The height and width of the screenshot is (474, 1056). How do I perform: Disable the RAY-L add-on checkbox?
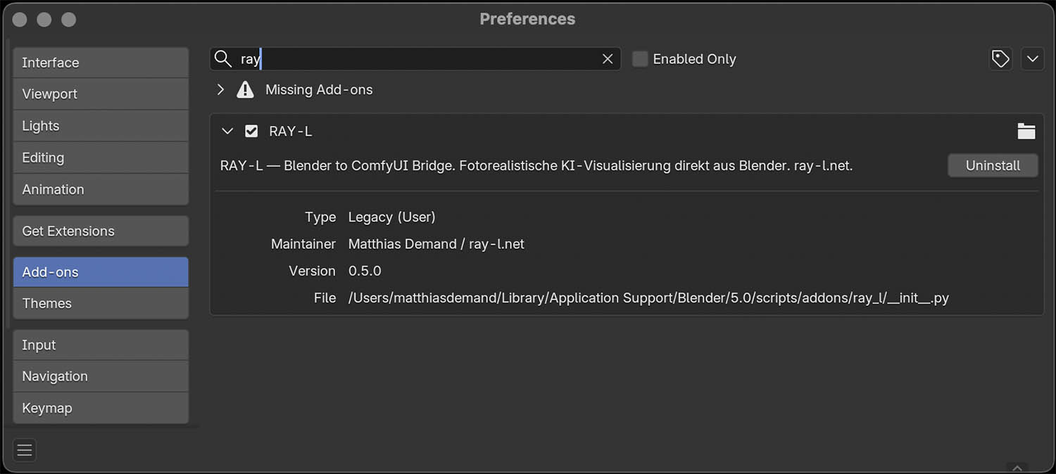pyautogui.click(x=252, y=131)
